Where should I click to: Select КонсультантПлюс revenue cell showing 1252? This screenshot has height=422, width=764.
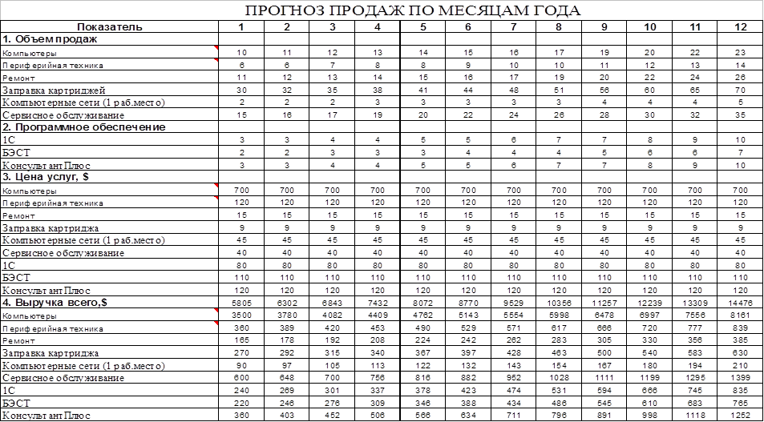[742, 416]
